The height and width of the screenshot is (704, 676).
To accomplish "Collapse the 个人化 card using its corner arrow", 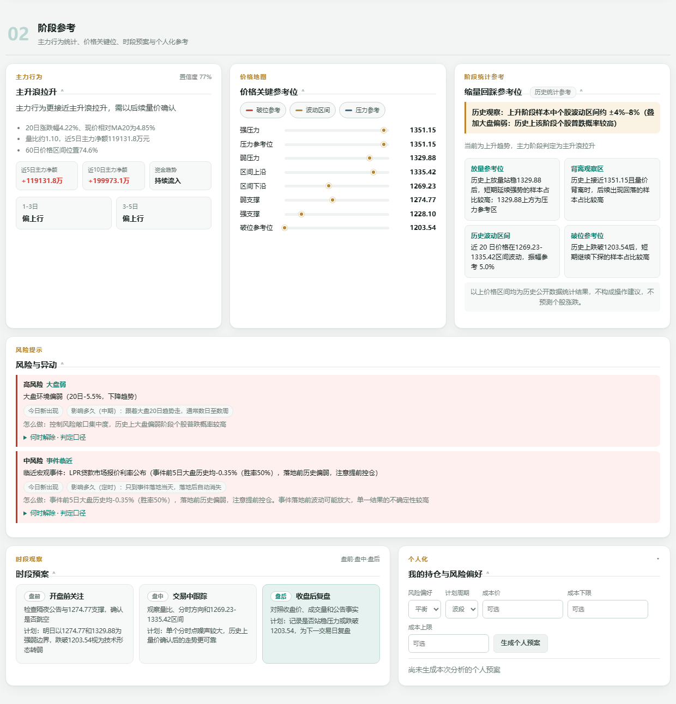I will 658,559.
